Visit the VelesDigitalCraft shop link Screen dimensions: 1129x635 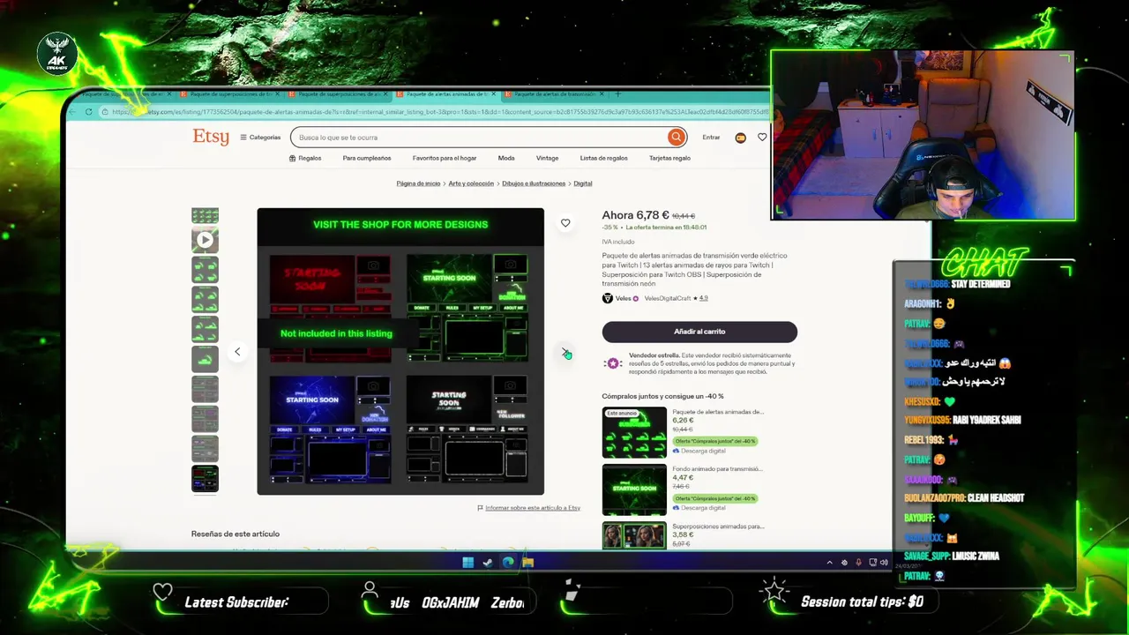669,298
